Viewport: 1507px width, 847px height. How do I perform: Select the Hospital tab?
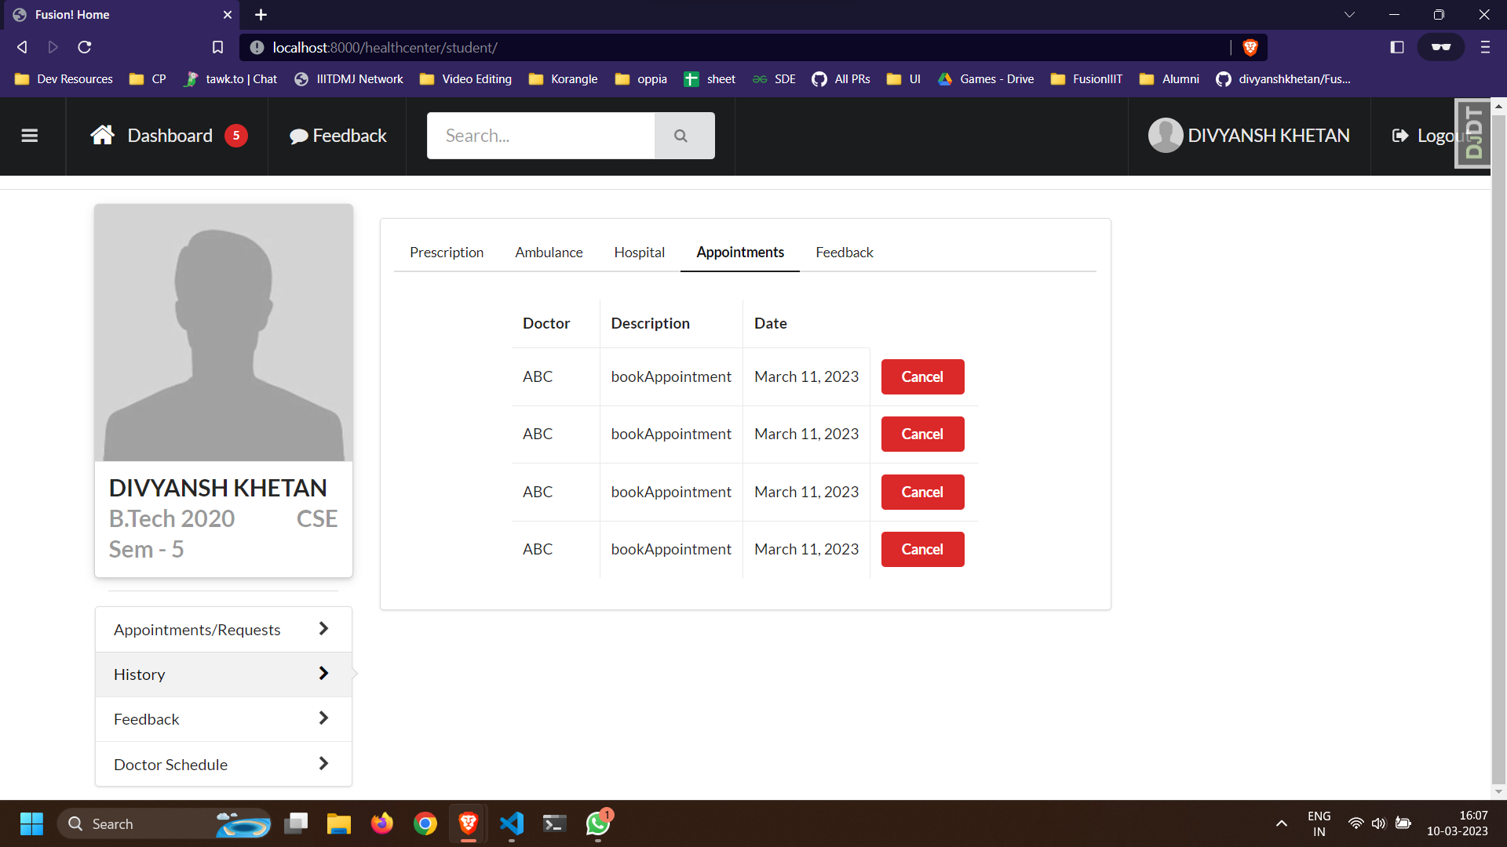(639, 253)
